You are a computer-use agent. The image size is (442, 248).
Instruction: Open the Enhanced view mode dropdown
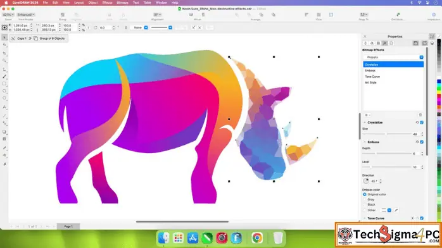click(x=26, y=15)
